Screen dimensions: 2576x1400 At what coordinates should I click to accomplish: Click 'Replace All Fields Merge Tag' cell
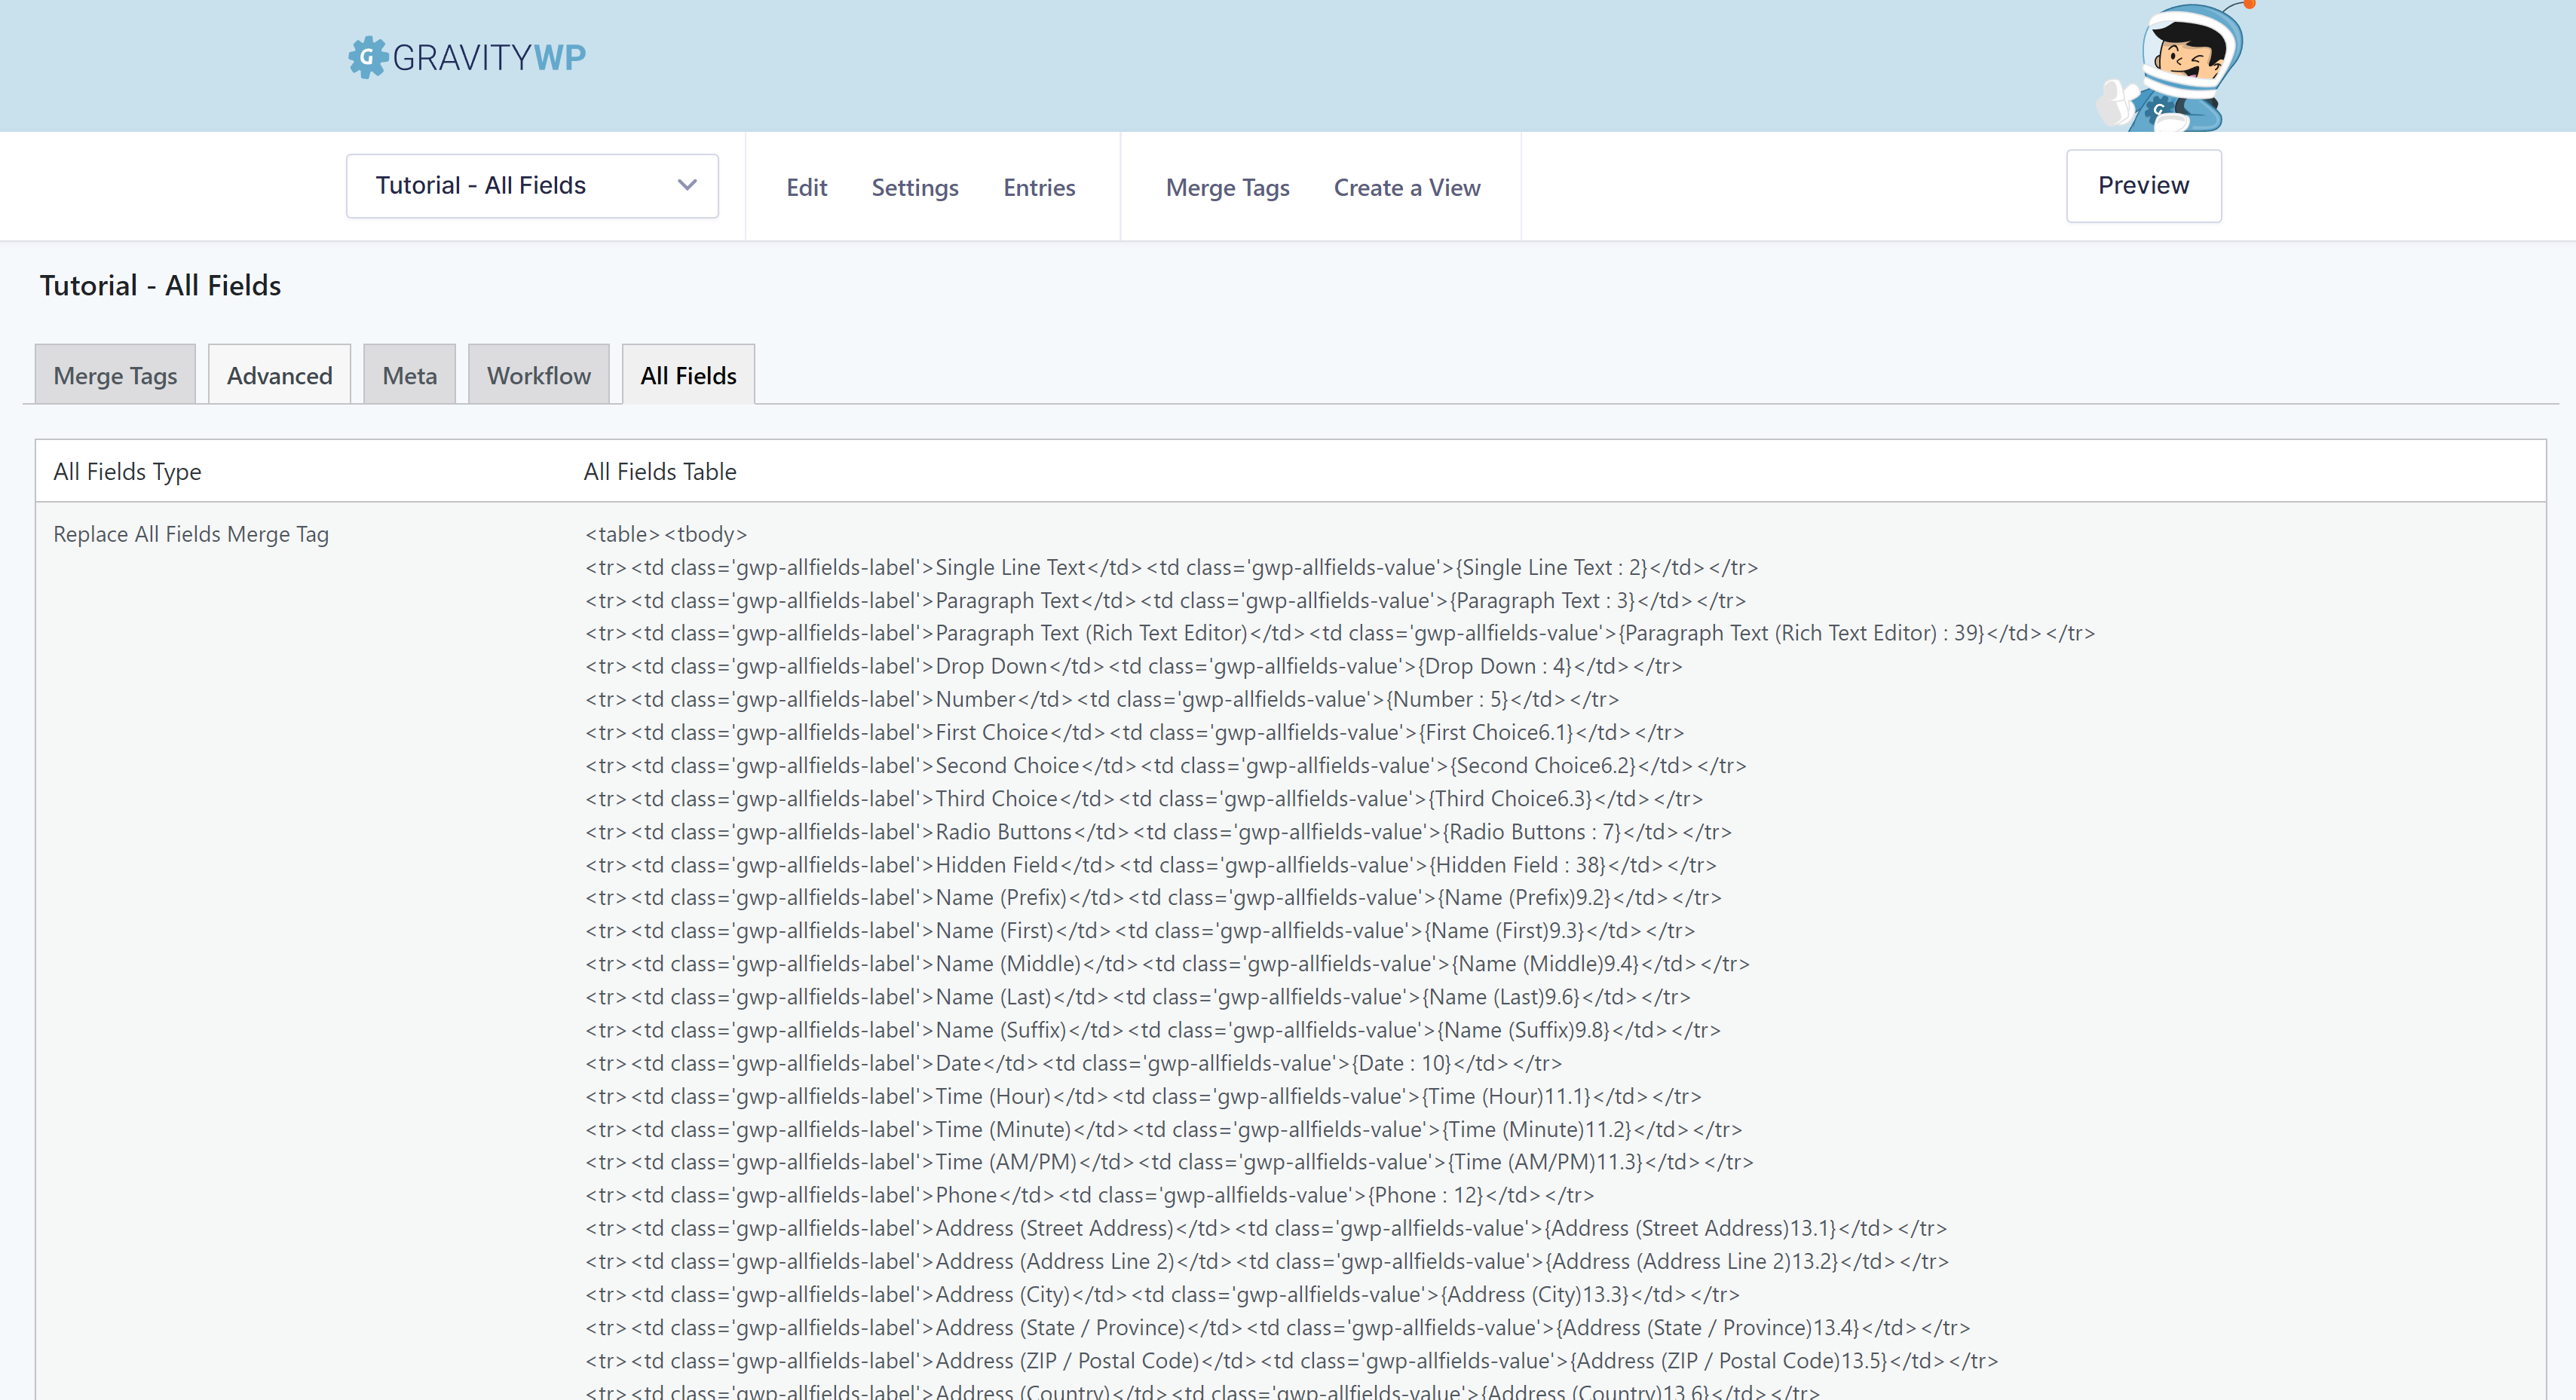point(191,535)
